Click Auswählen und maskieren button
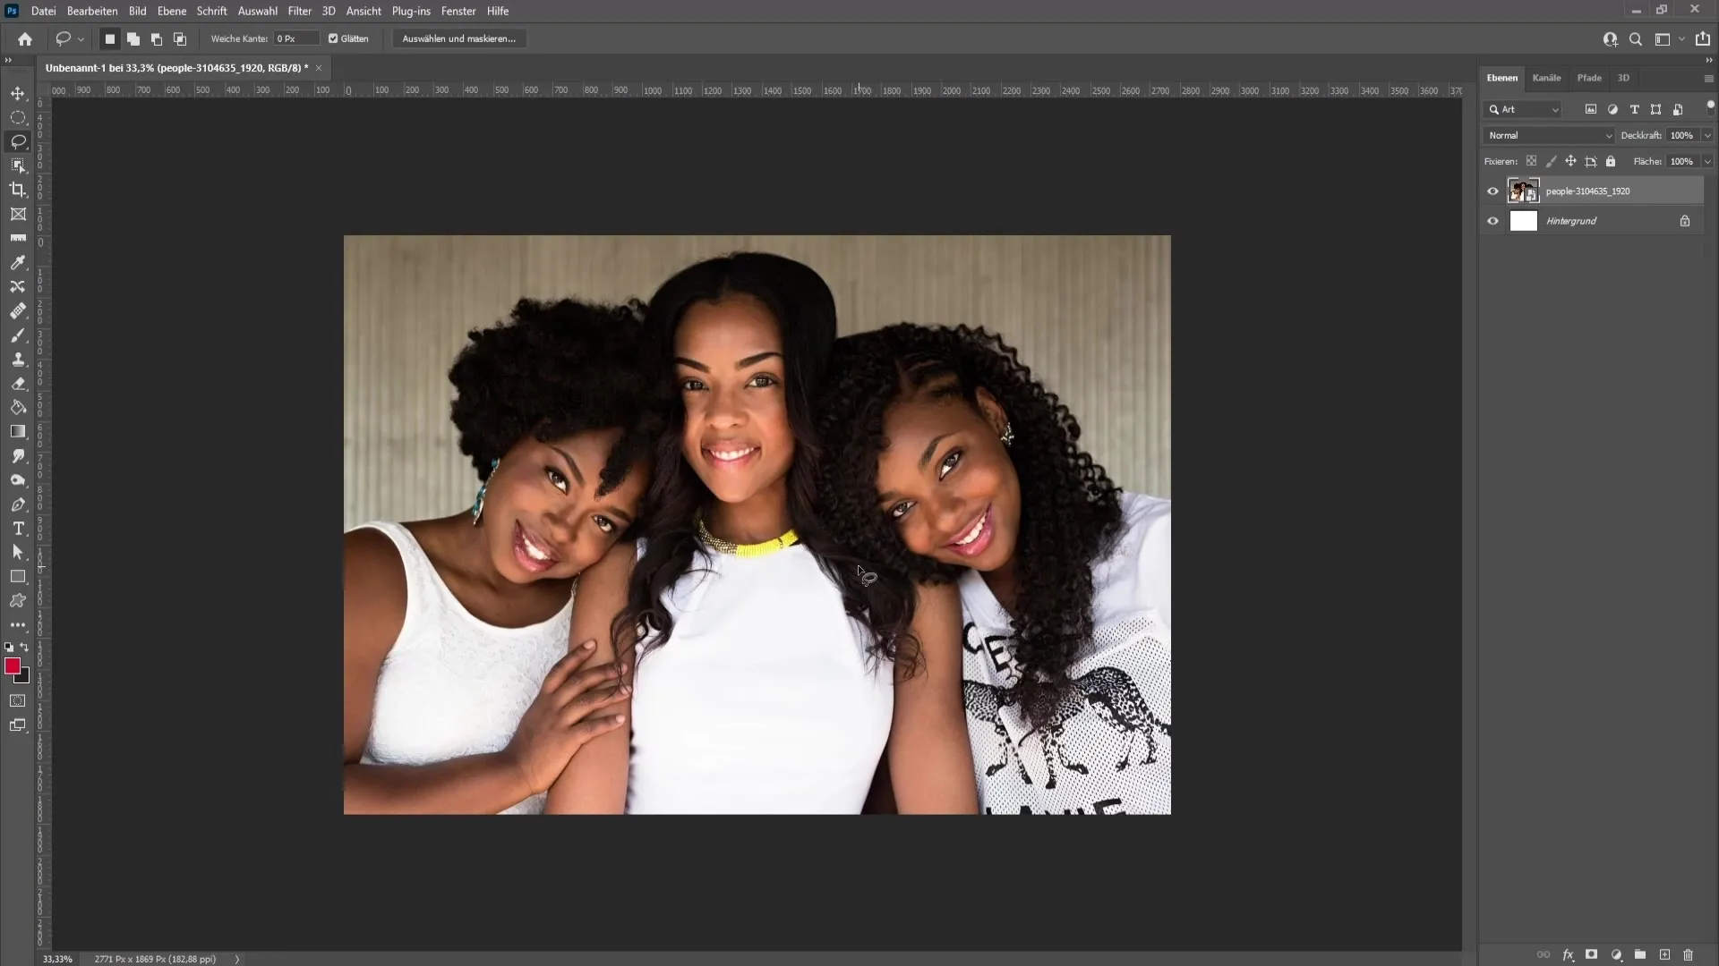The image size is (1719, 966). click(x=459, y=39)
